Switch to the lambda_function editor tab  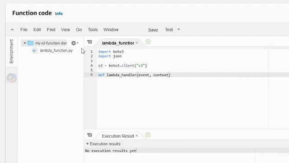coord(118,43)
